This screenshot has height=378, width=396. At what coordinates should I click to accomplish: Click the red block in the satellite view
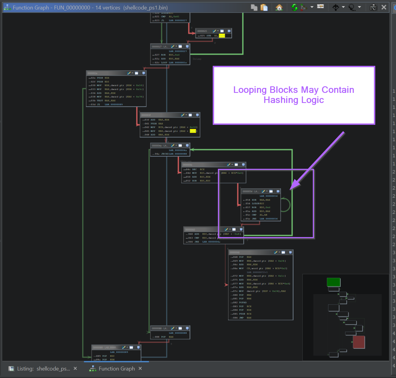pyautogui.click(x=359, y=342)
